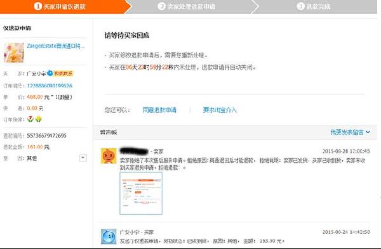Click the step 2 circle number icon
Screen dimensions: 381x249
point(161,6)
